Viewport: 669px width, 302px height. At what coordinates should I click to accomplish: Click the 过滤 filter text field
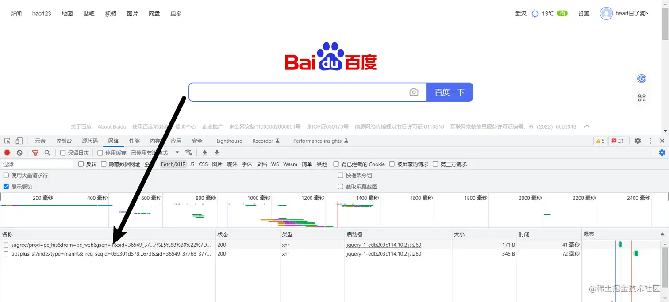[x=37, y=164]
